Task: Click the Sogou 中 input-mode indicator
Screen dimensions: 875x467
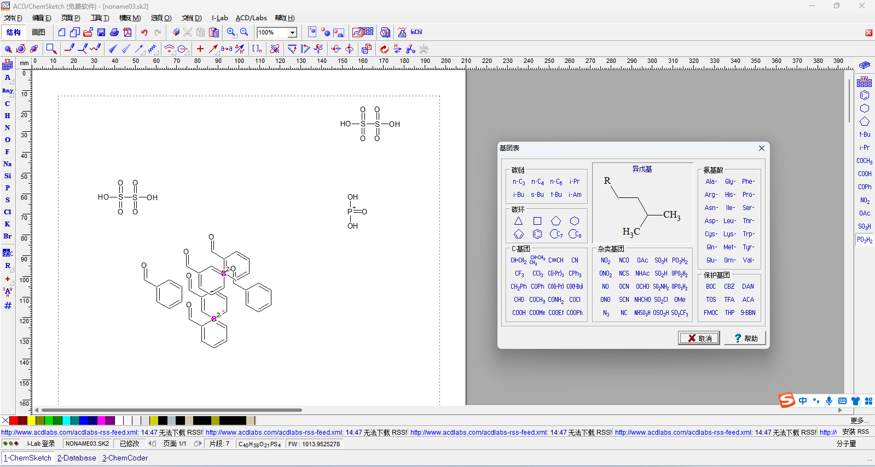Action: [803, 401]
